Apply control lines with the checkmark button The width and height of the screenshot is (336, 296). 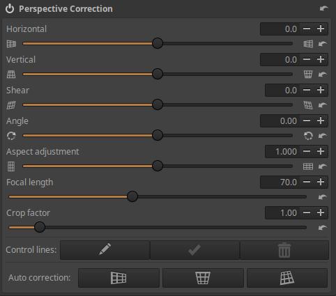click(x=194, y=250)
